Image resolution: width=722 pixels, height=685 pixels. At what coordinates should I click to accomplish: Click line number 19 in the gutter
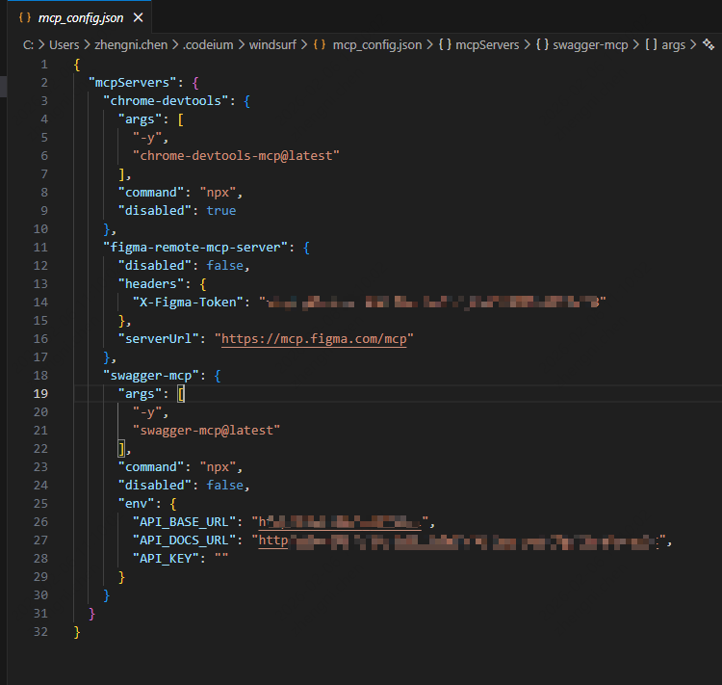click(x=40, y=393)
